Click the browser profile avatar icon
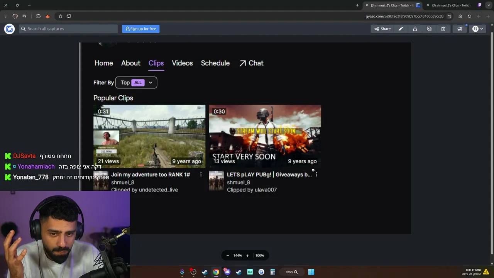 15,16
